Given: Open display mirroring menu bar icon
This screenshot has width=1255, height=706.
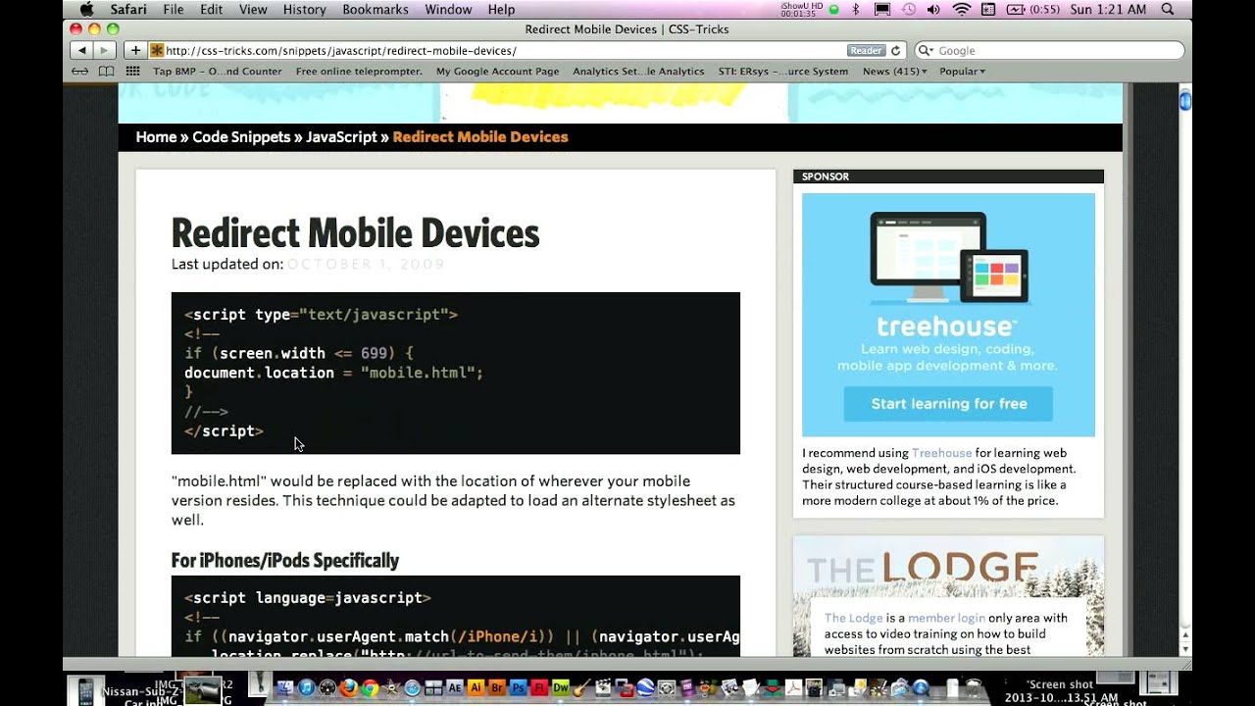Looking at the screenshot, I should point(882,9).
